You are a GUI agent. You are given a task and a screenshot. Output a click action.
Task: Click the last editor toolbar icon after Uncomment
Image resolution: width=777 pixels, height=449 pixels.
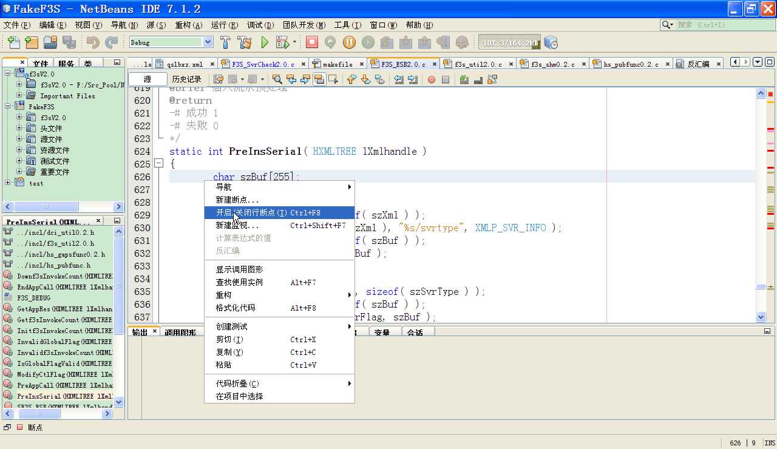click(492, 79)
